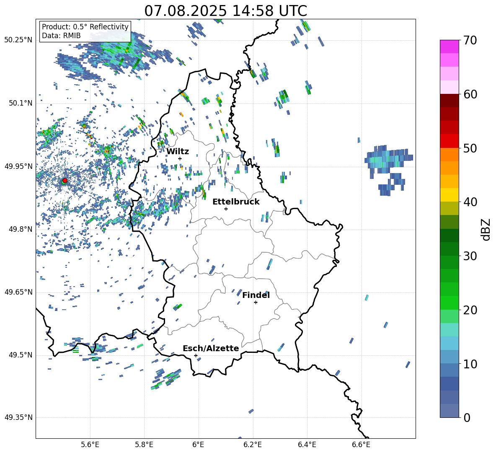The height and width of the screenshot is (453, 496).
Task: Click the 50.1°N latitude label
Action: 21,103
